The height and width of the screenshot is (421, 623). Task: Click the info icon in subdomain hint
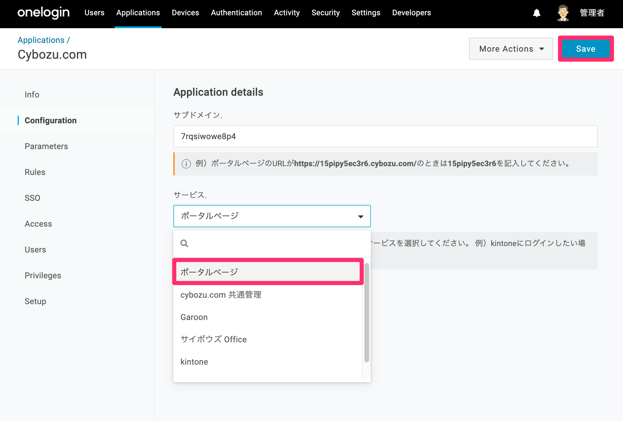pos(186,164)
